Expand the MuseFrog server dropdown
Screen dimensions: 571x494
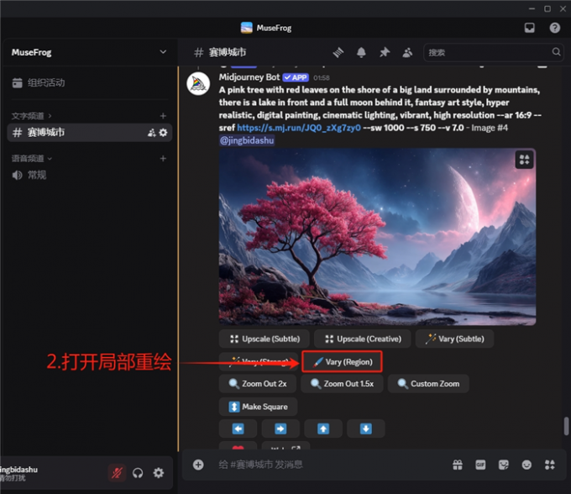click(163, 52)
